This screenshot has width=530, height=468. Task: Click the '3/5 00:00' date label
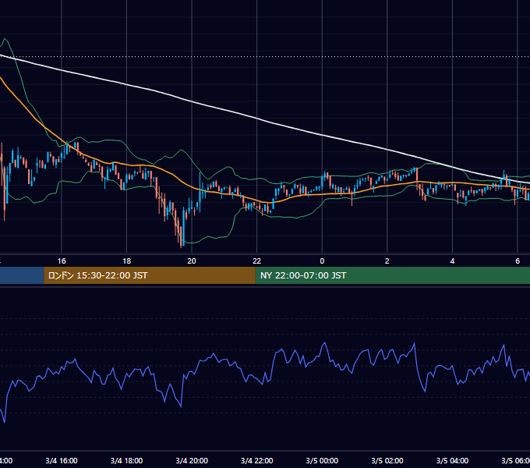[x=322, y=460]
